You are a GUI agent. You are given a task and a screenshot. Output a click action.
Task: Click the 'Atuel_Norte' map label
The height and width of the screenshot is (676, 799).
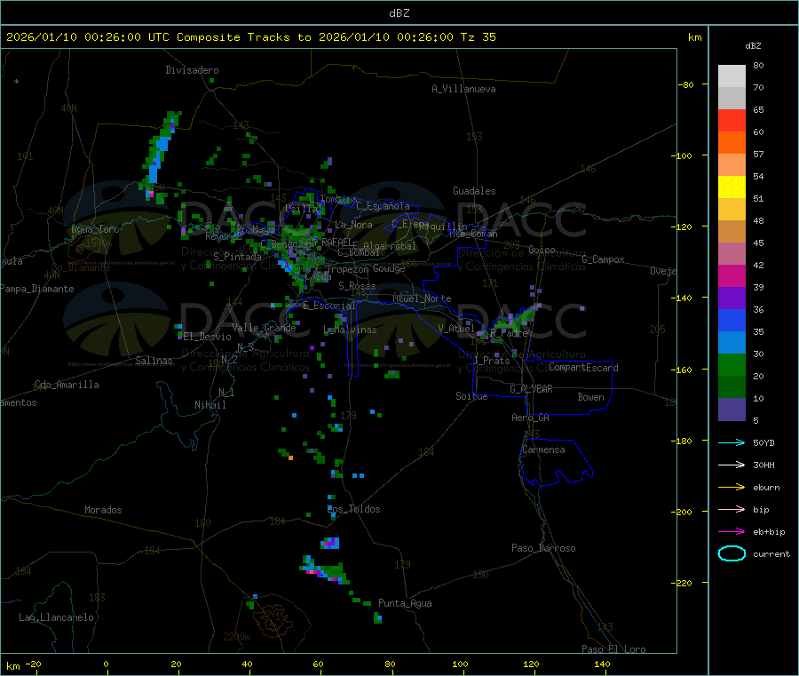(x=422, y=298)
